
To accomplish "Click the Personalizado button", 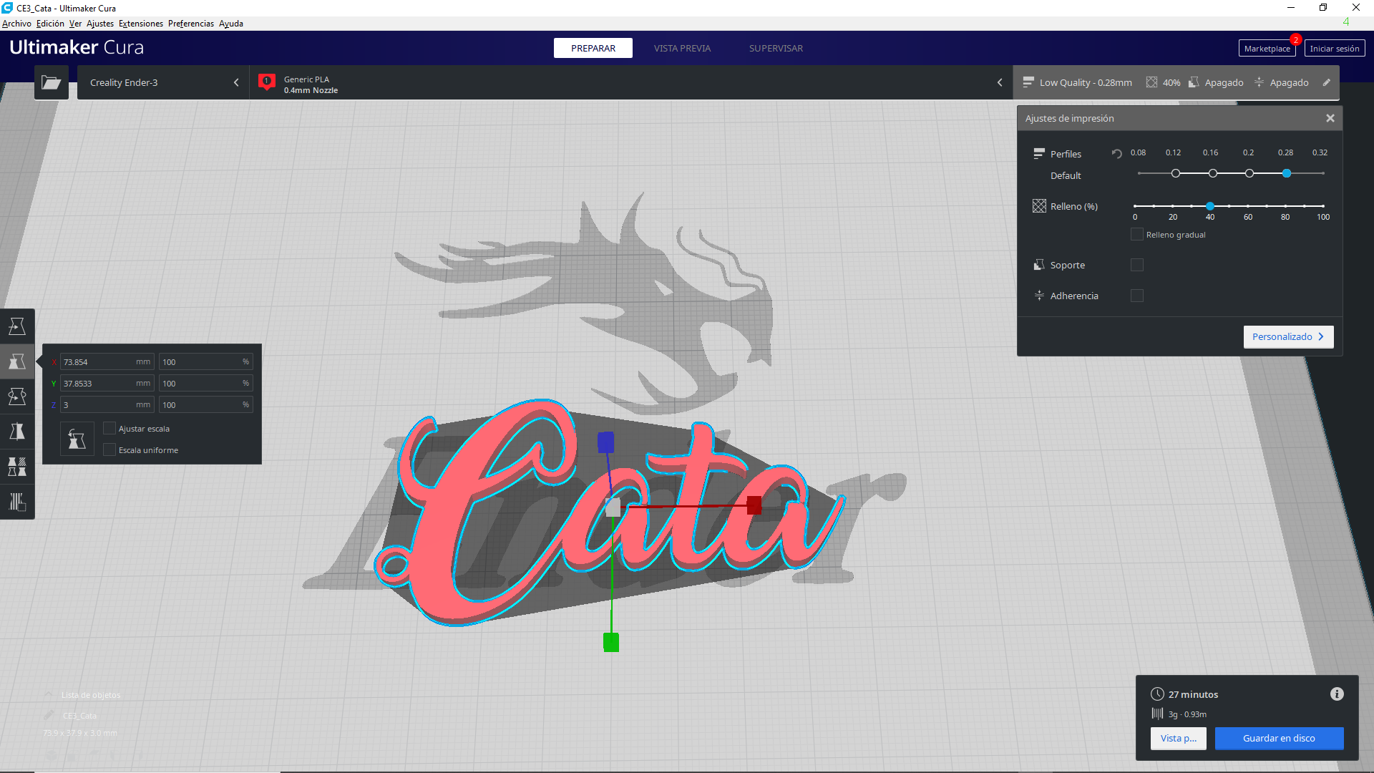I will click(x=1288, y=336).
